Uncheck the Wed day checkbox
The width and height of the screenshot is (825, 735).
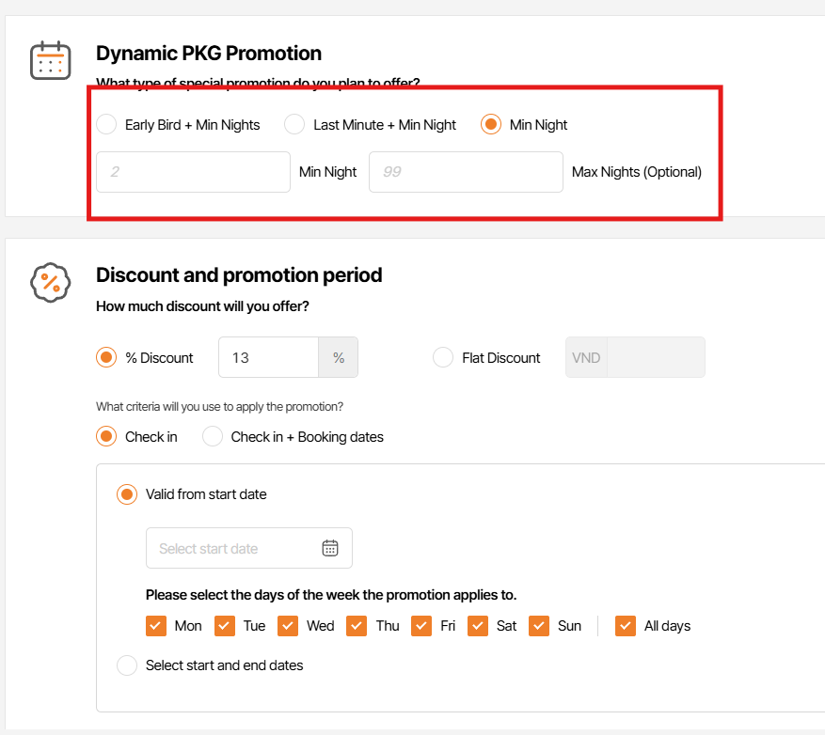pos(288,626)
